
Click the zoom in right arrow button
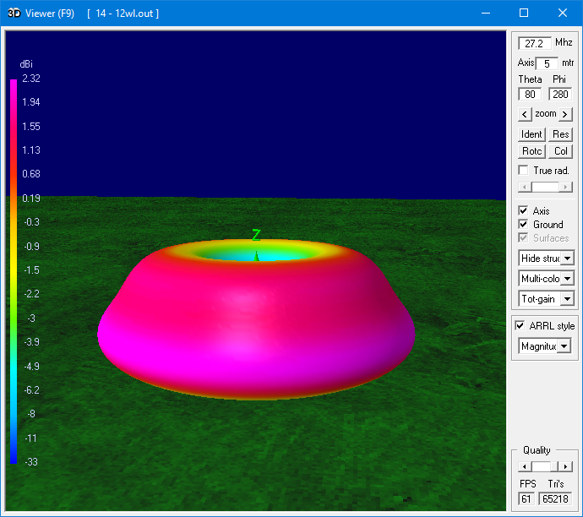pos(565,114)
